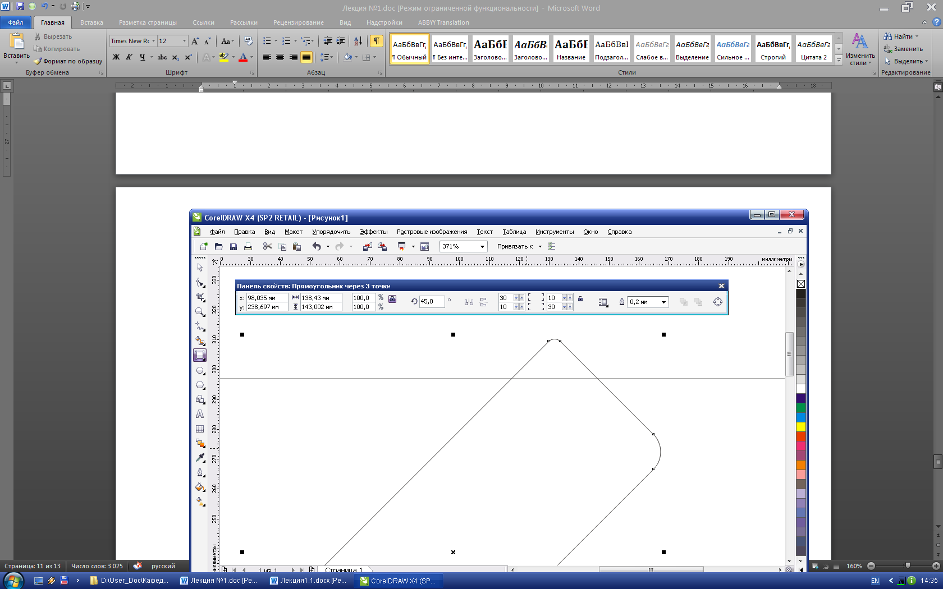Toggle Underline (Ч) formatting
This screenshot has width=943, height=589.
tap(142, 57)
